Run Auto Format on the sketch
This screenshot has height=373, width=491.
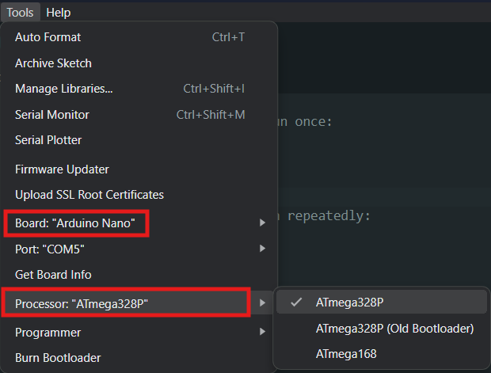[48, 37]
